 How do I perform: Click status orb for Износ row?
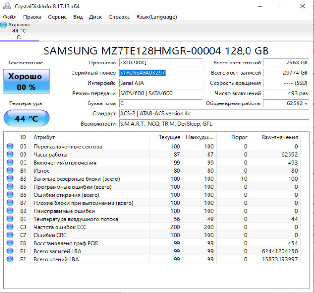point(10,171)
